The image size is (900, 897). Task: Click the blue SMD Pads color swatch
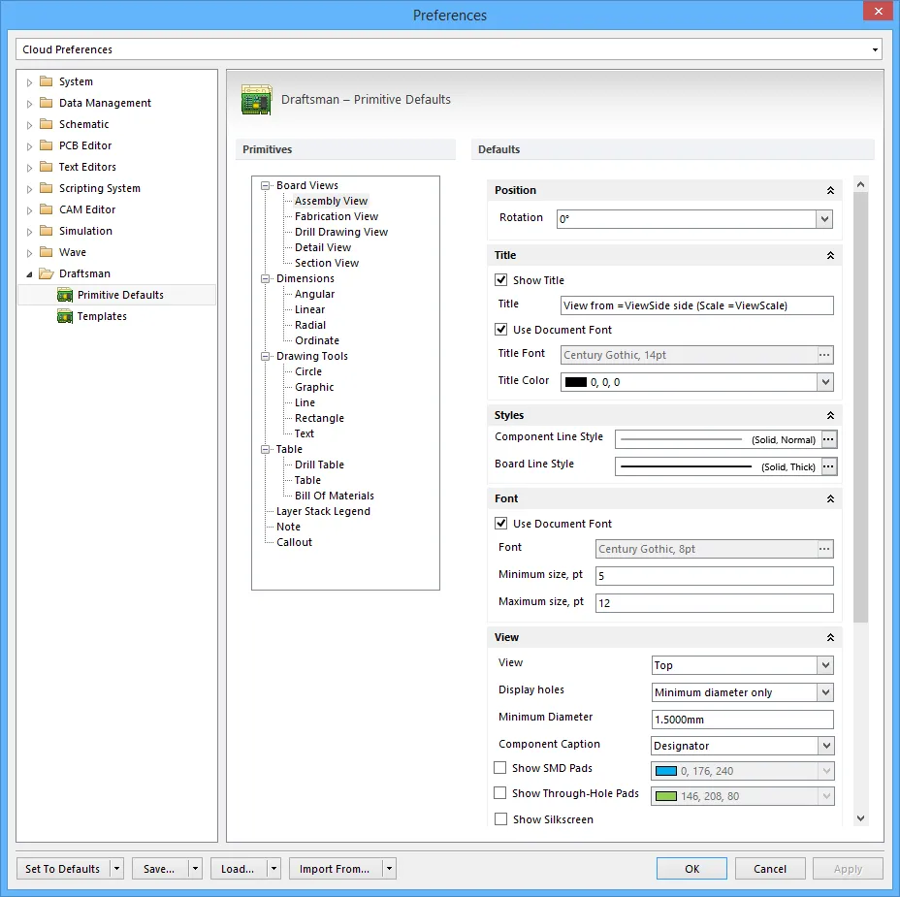666,771
